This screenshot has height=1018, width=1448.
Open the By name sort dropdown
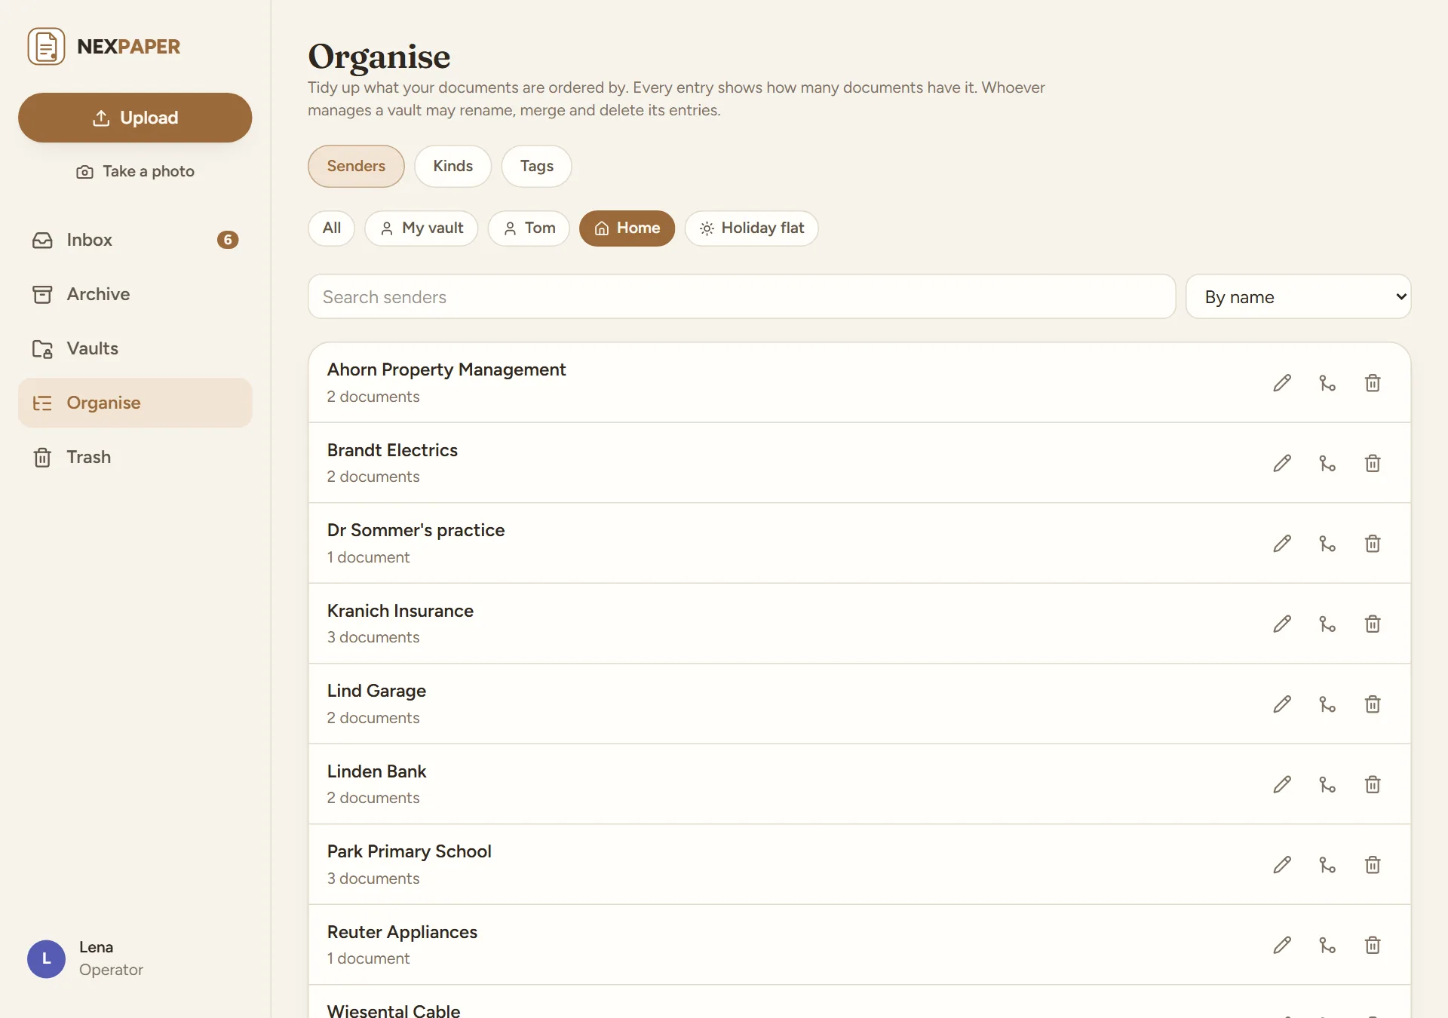click(x=1298, y=296)
